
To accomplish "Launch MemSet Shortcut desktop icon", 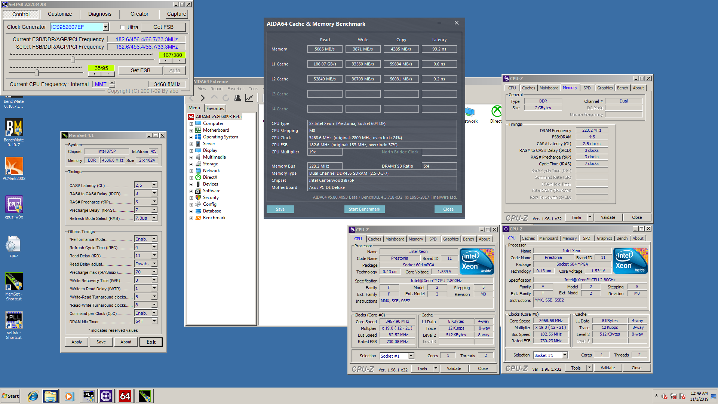I will pos(14,287).
